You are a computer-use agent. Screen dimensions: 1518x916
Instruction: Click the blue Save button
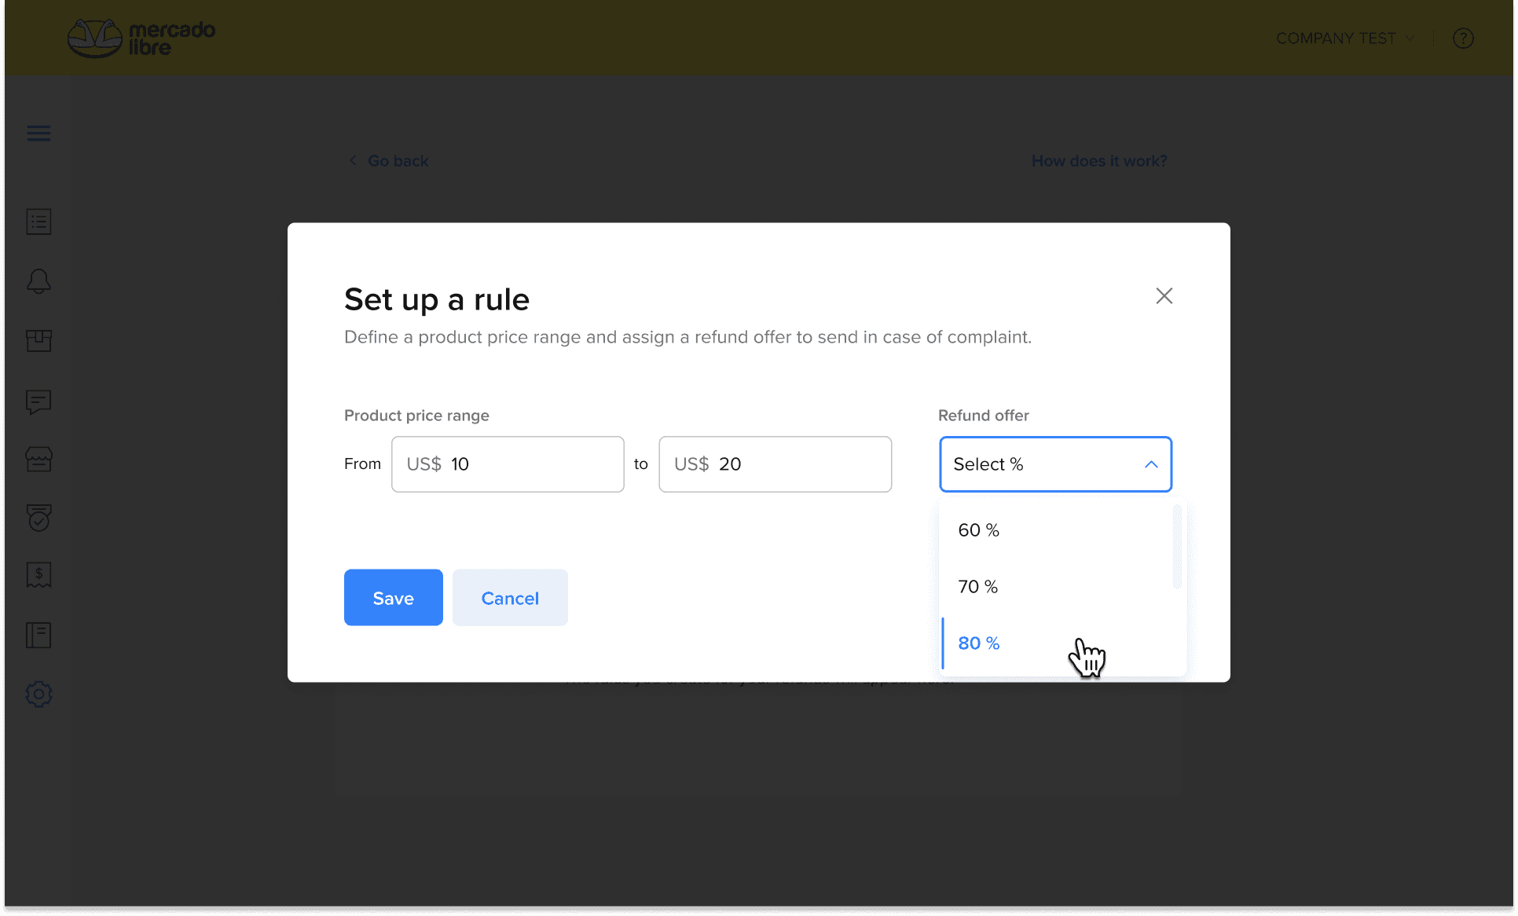(x=393, y=598)
